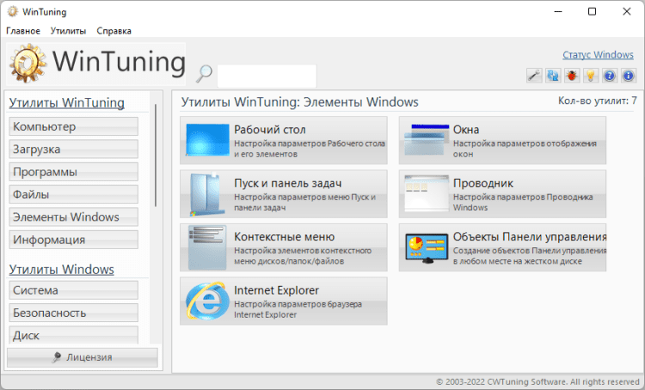Launch the Пуск и панель задач utility
The width and height of the screenshot is (645, 390).
[284, 194]
